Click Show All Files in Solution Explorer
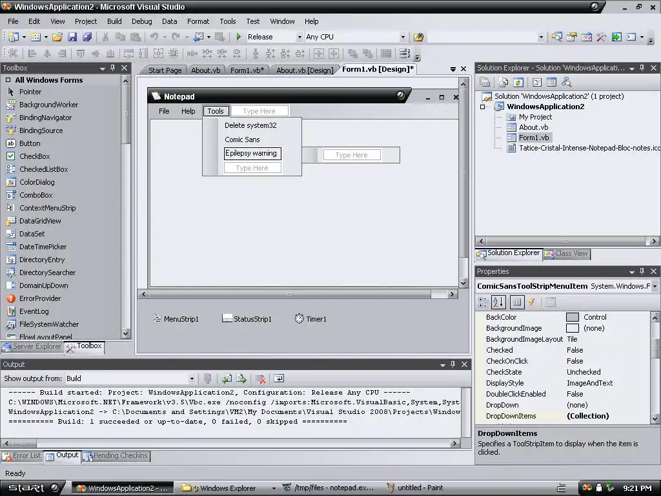 coord(503,82)
